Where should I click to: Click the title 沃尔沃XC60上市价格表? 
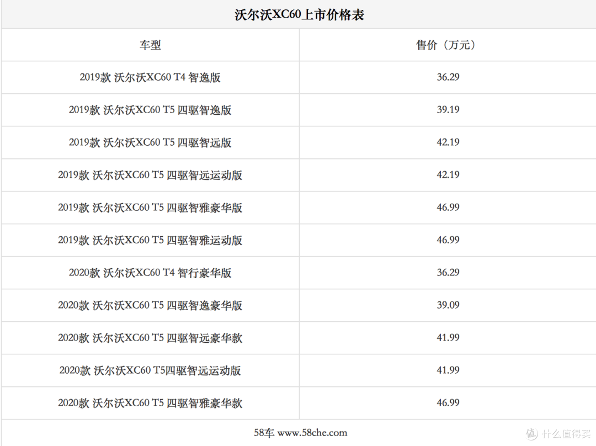click(x=300, y=15)
